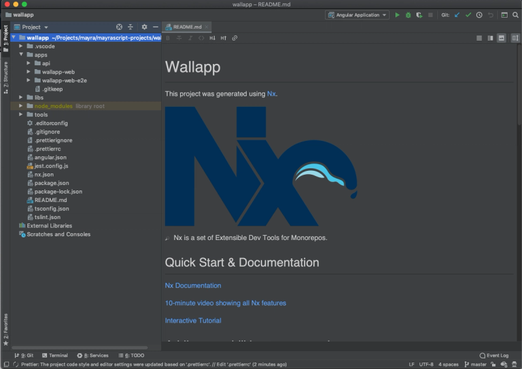Expand the wallapp-web folder
522x369 pixels.
[x=29, y=72]
